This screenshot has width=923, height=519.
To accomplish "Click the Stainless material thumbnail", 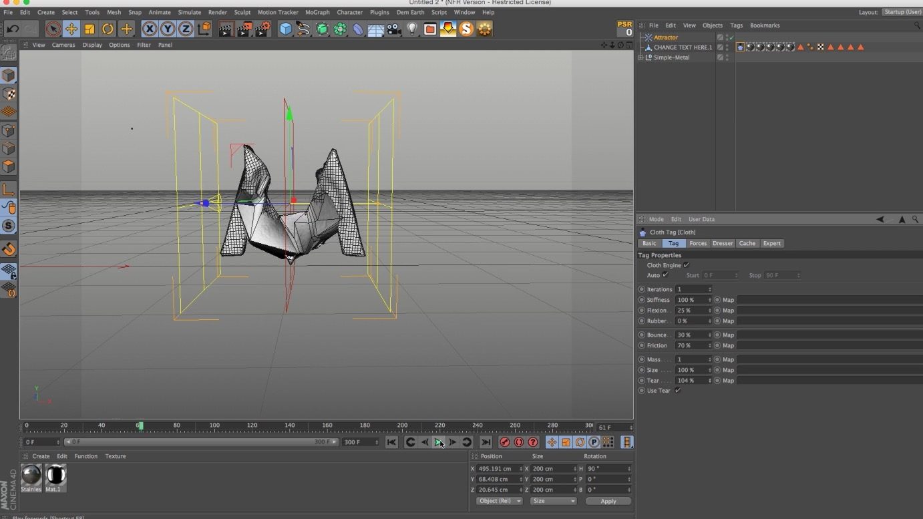I will coord(31,475).
